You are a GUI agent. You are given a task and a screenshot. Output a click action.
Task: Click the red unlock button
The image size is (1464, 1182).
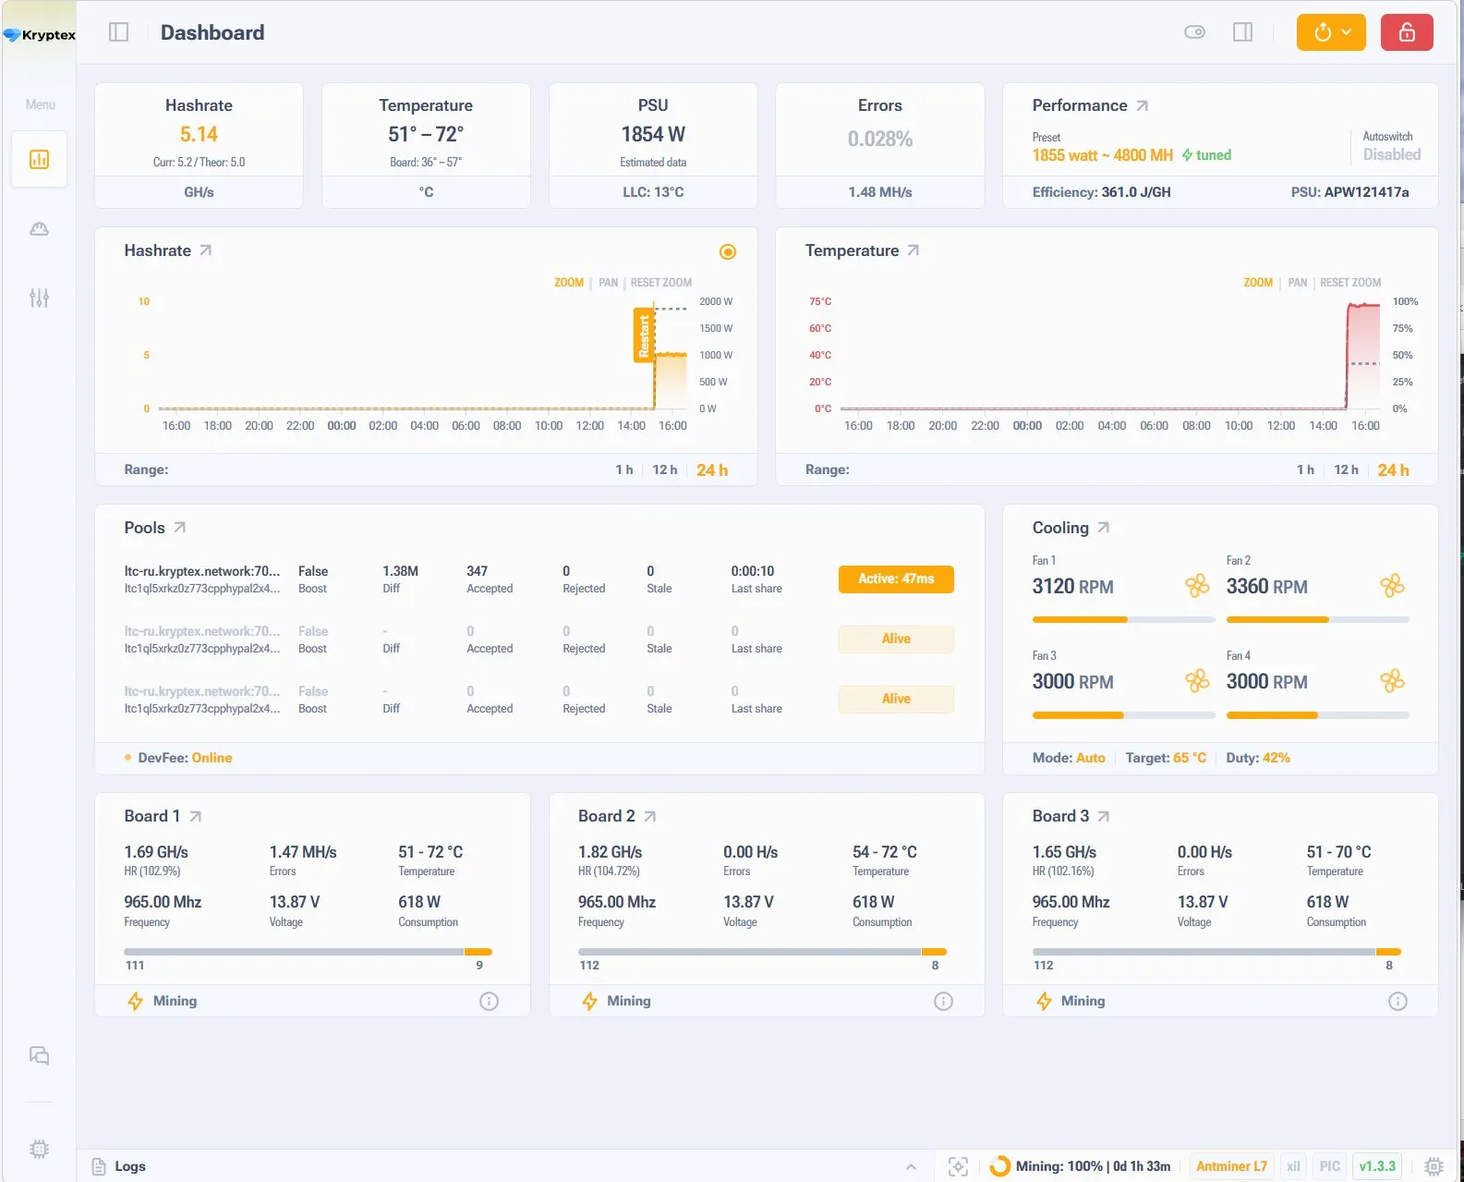pyautogui.click(x=1407, y=32)
